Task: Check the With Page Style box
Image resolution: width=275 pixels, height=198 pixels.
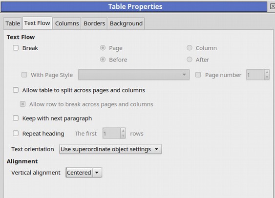Action: coord(24,75)
